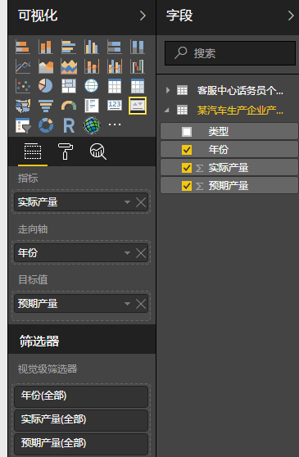299x457 pixels.
Task: Uncheck the 年份 field checkbox
Action: pos(187,150)
